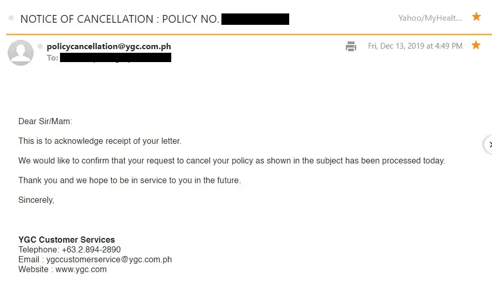
Task: Open the sender's profile avatar
Action: pyautogui.click(x=21, y=52)
